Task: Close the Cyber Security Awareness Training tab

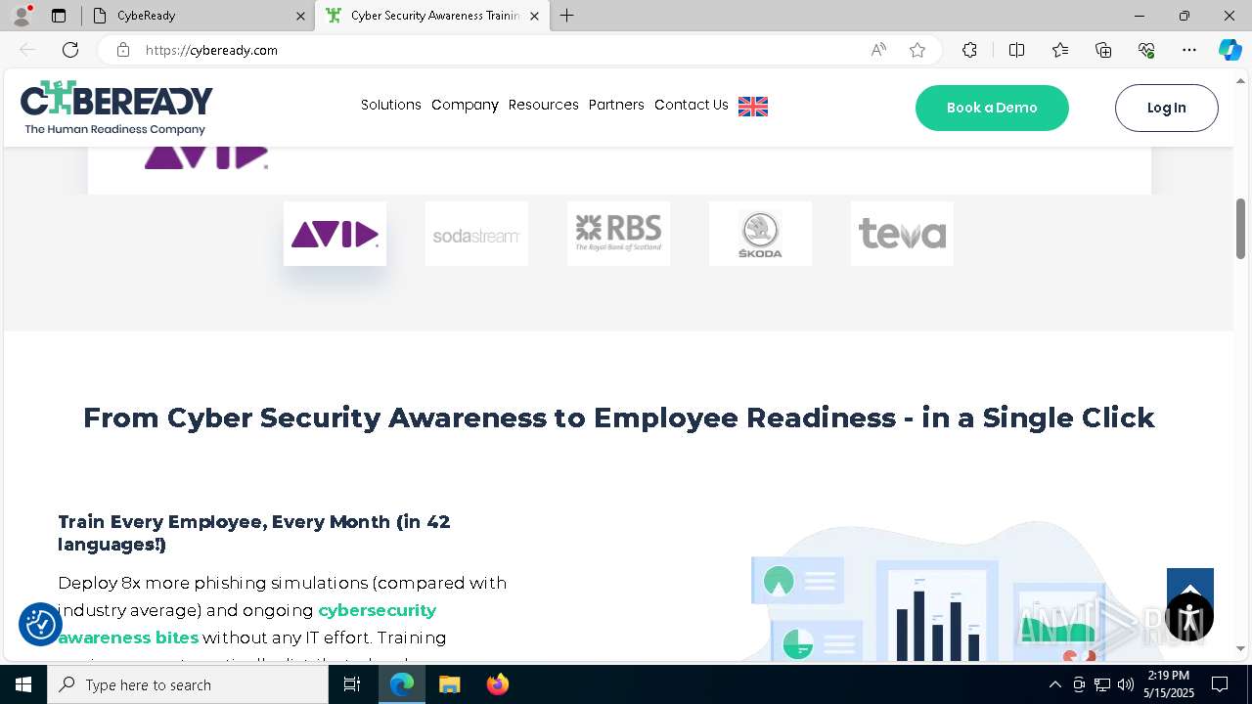Action: [x=534, y=16]
